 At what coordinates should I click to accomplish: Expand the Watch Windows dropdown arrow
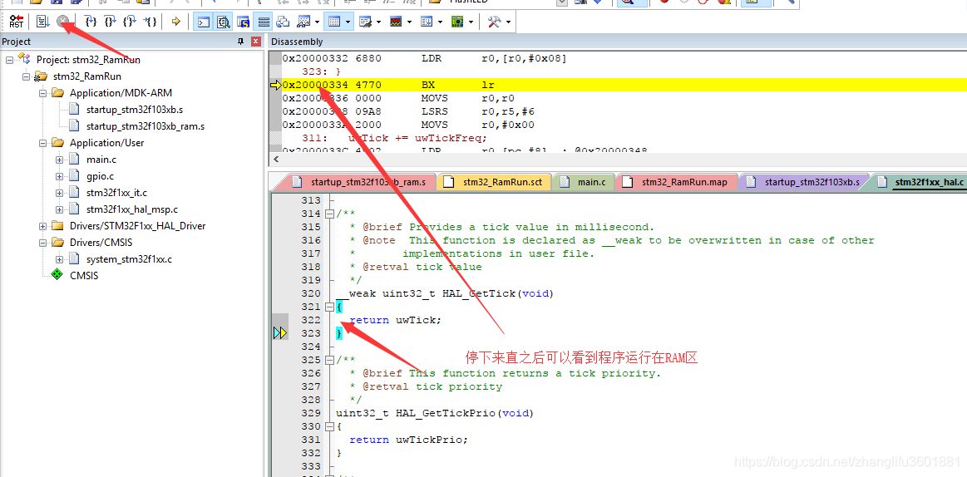point(317,22)
